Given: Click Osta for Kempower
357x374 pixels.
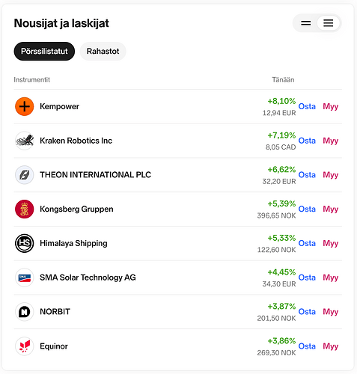Looking at the screenshot, I should coord(307,106).
